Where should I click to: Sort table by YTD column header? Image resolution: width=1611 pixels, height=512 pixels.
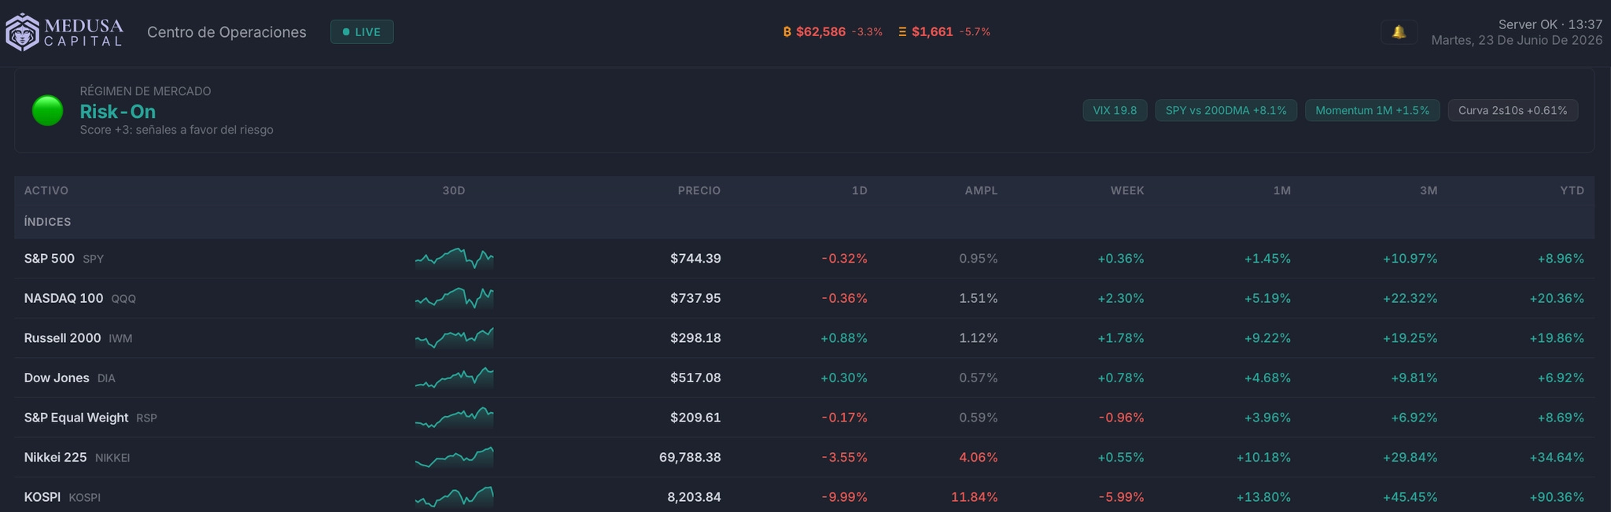click(1572, 190)
